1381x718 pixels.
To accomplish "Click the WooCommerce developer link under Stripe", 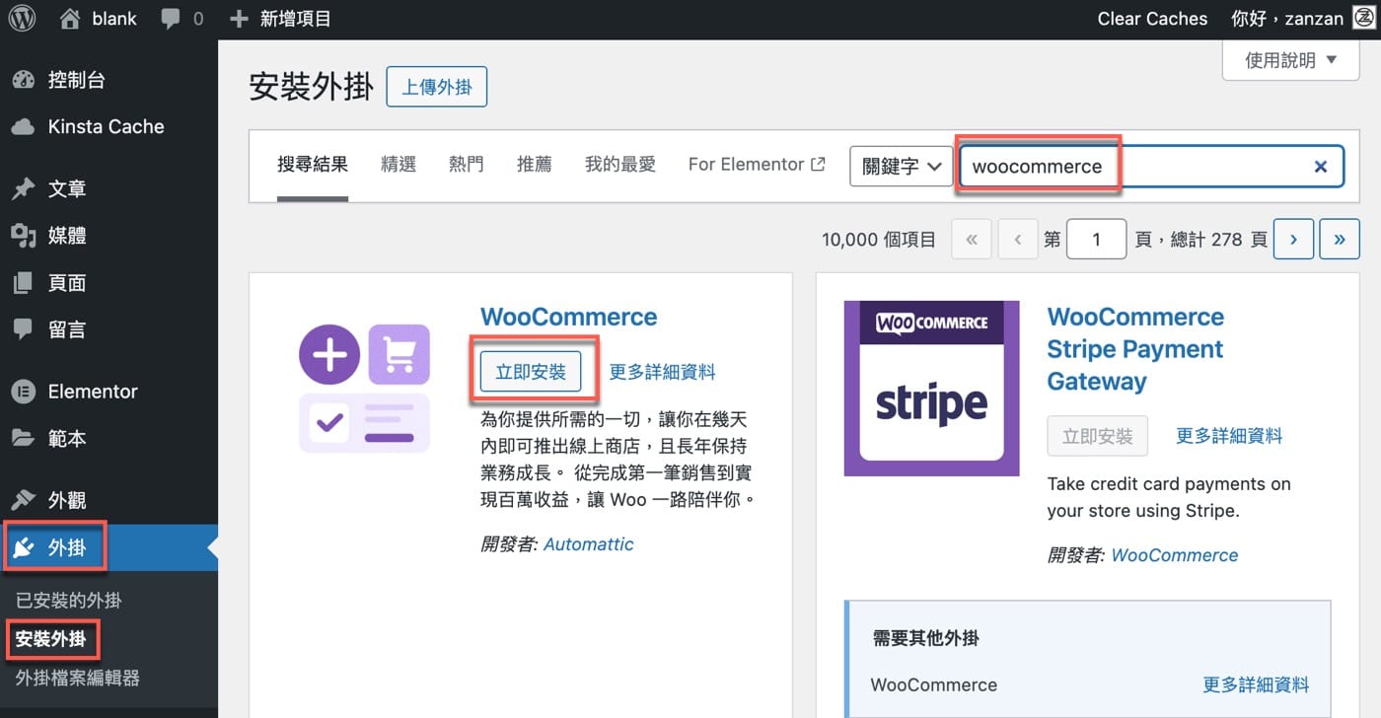I will 1175,555.
